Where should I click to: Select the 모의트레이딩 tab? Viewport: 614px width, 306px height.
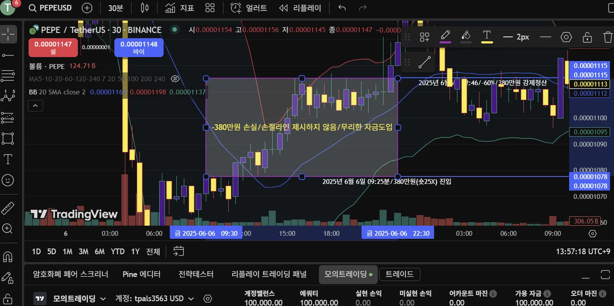(348, 274)
